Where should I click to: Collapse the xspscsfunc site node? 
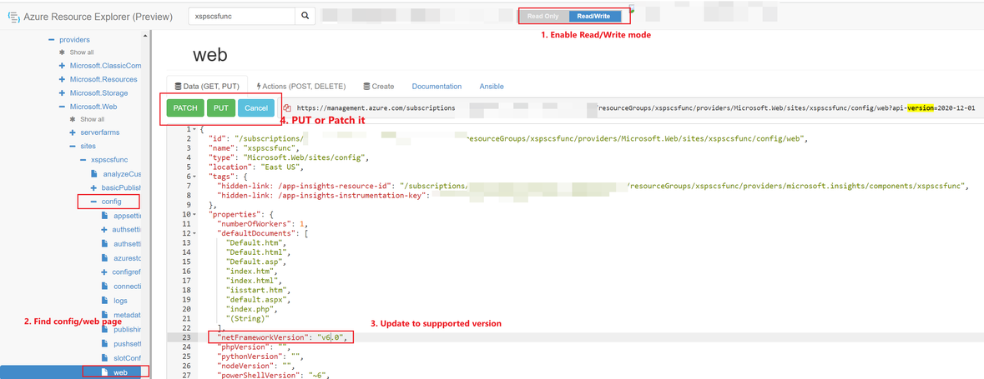point(83,160)
